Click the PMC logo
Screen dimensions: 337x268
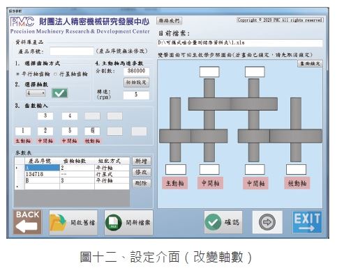(22, 22)
